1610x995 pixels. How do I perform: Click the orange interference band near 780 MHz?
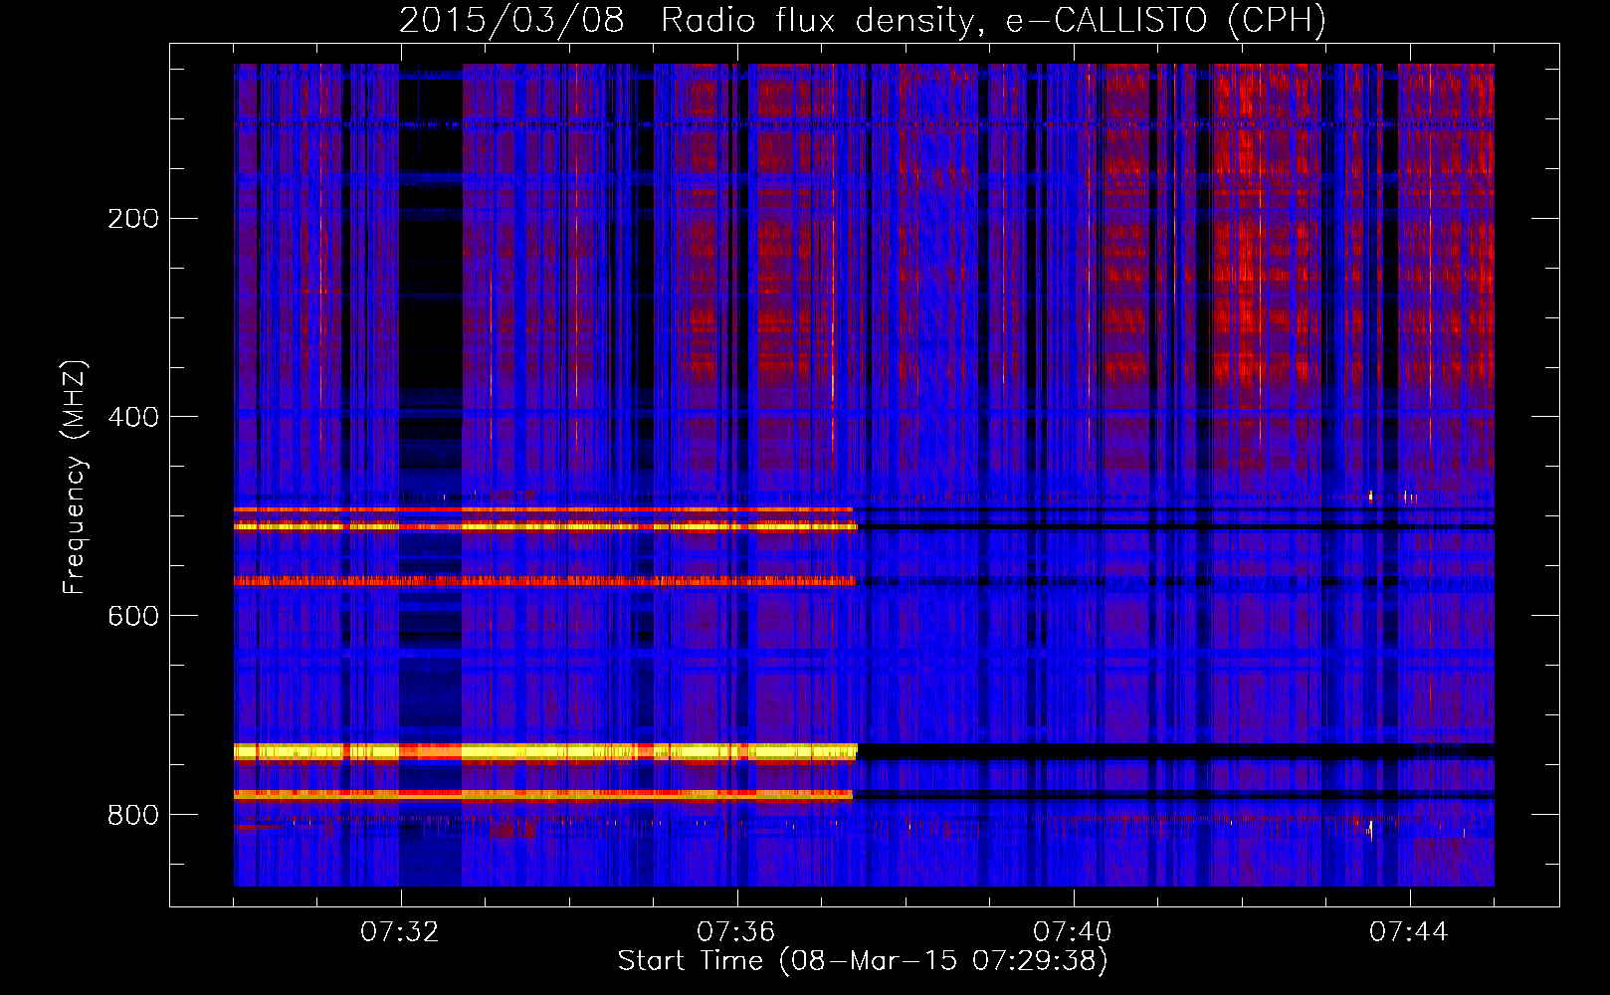pos(543,795)
